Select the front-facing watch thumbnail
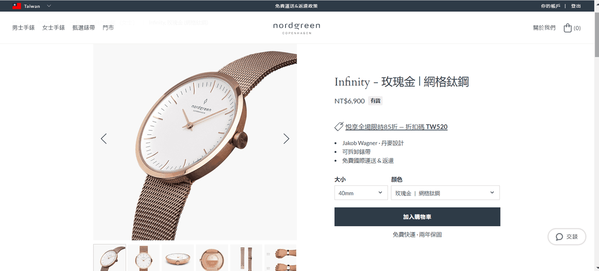The width and height of the screenshot is (599, 271). [x=144, y=258]
